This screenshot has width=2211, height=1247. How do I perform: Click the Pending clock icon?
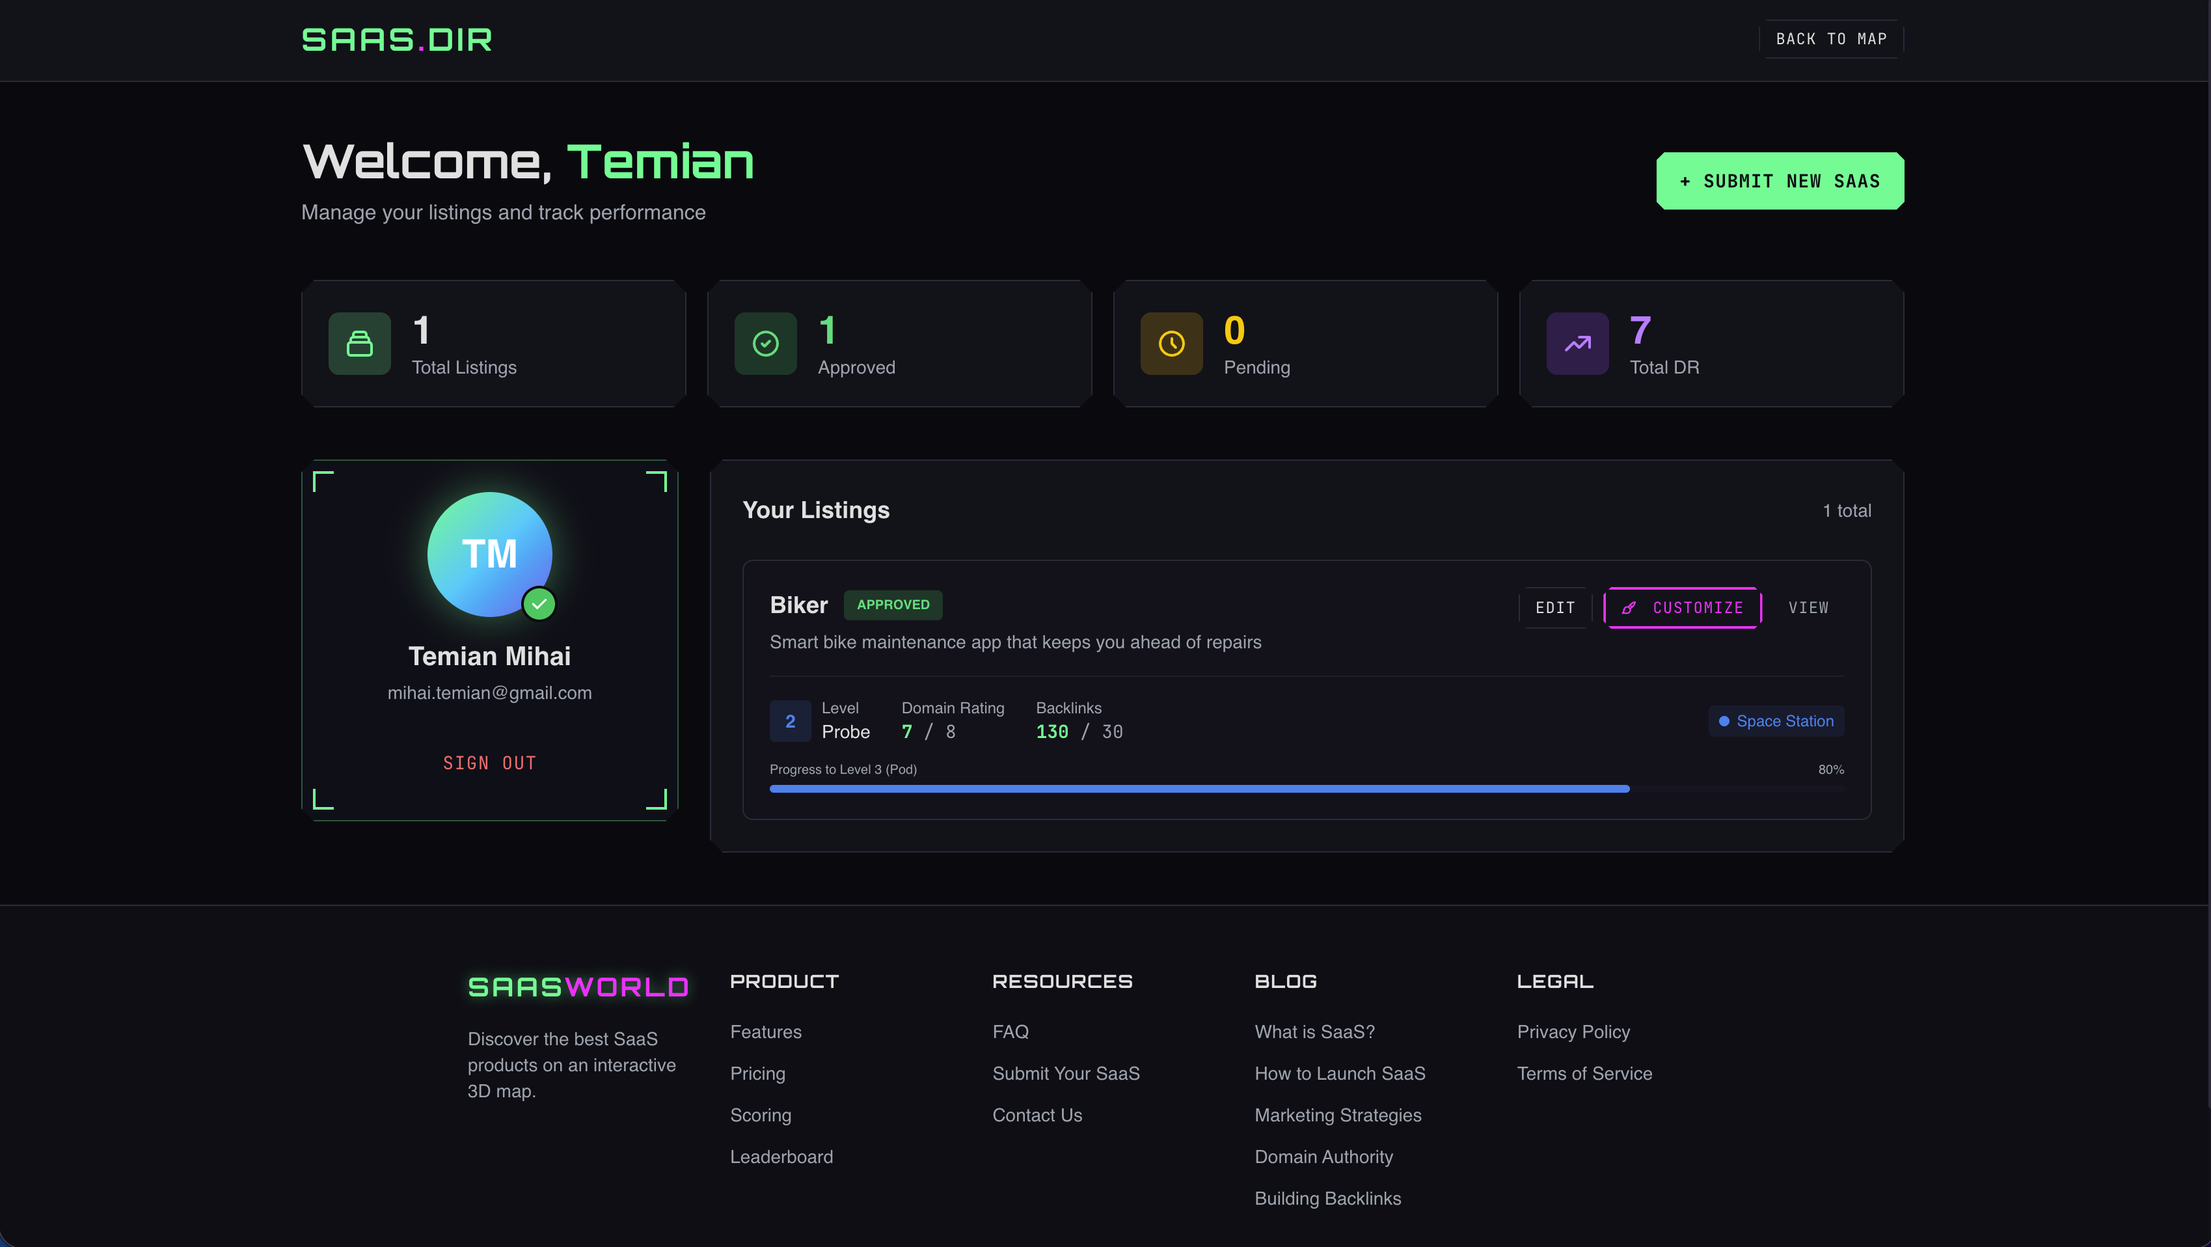[1172, 343]
